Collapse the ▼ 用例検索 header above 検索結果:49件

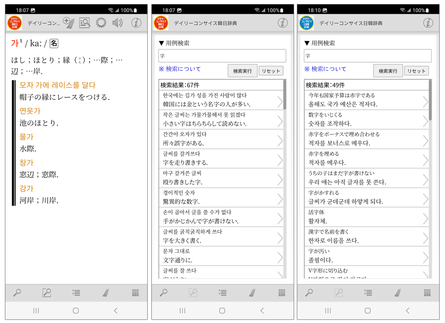coord(320,43)
